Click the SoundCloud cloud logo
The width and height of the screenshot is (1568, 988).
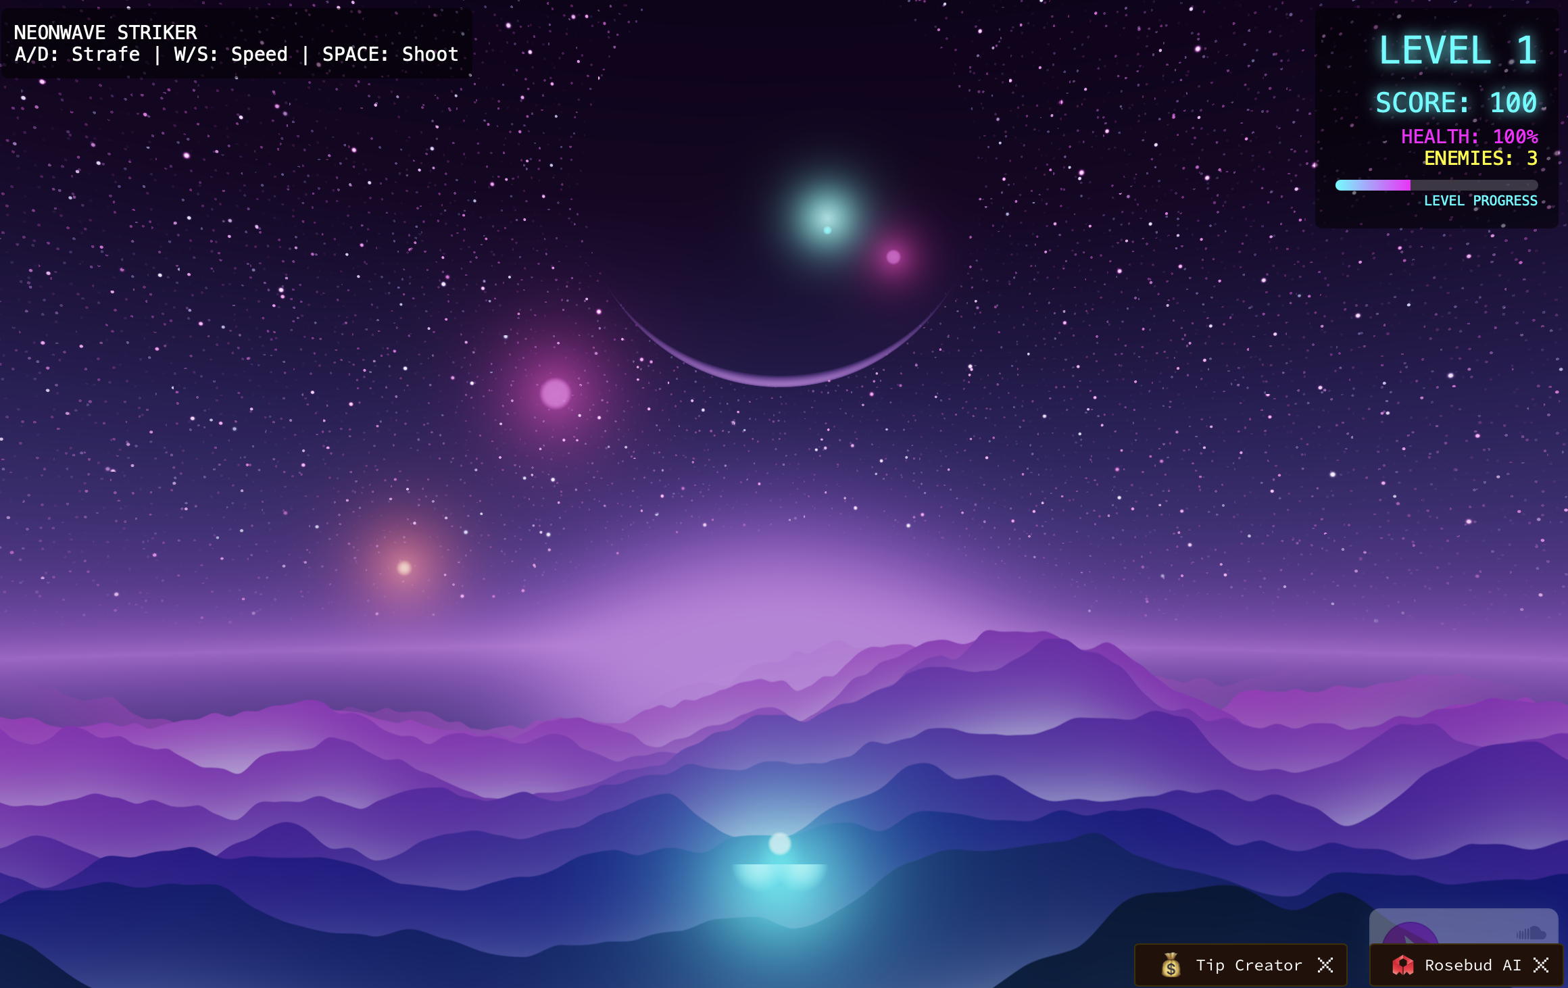(1532, 933)
